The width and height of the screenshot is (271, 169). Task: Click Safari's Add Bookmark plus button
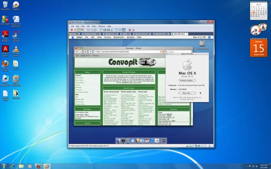90,51
